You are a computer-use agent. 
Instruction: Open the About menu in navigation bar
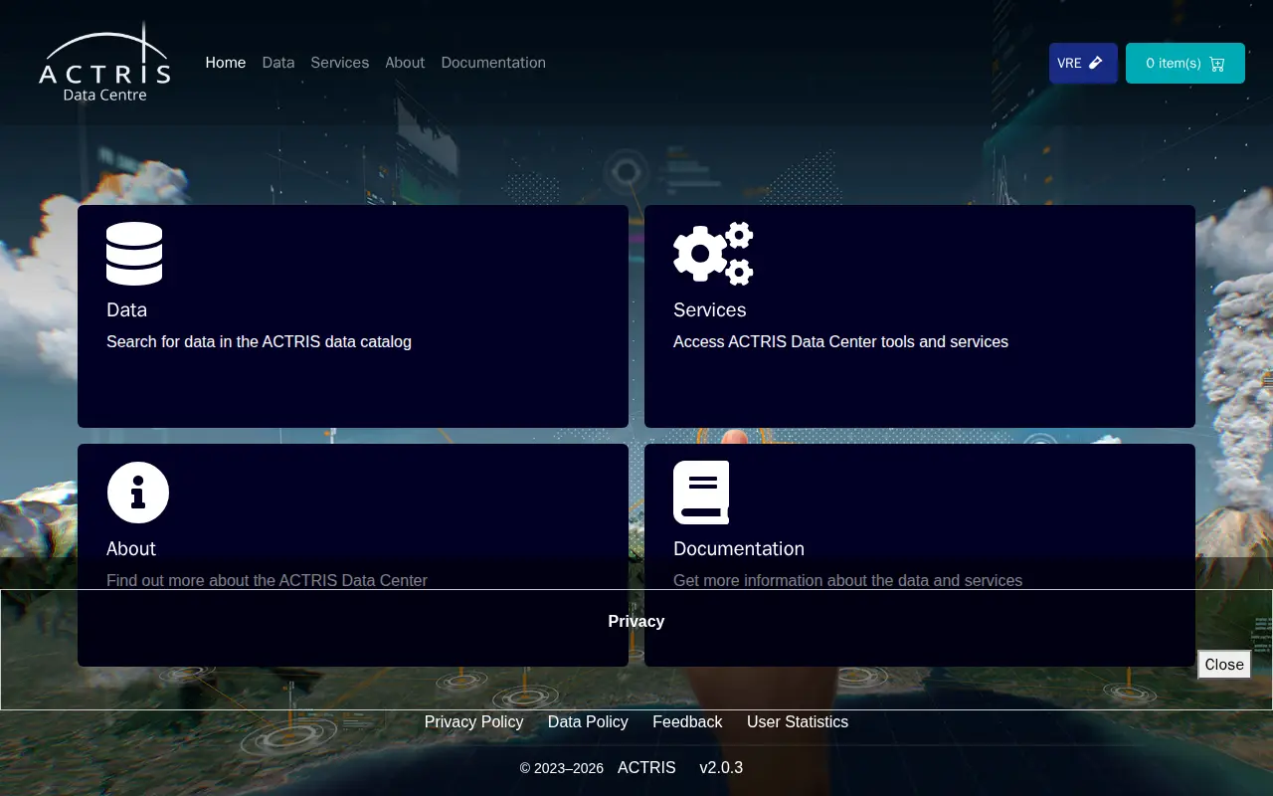click(405, 63)
